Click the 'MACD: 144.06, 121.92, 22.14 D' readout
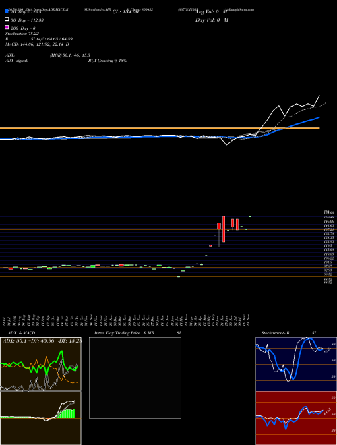The height and width of the screenshot is (445, 337). point(37,44)
